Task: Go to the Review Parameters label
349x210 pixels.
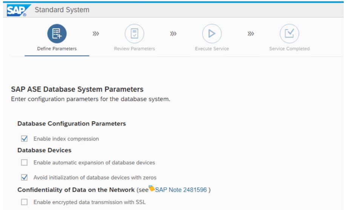Action: [134, 49]
